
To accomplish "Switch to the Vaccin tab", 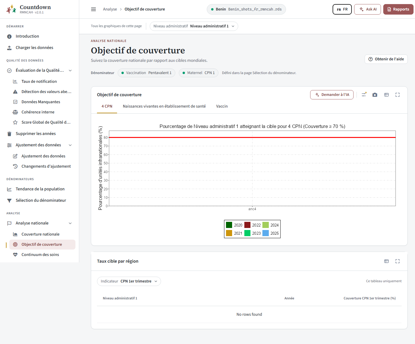I will pyautogui.click(x=222, y=106).
